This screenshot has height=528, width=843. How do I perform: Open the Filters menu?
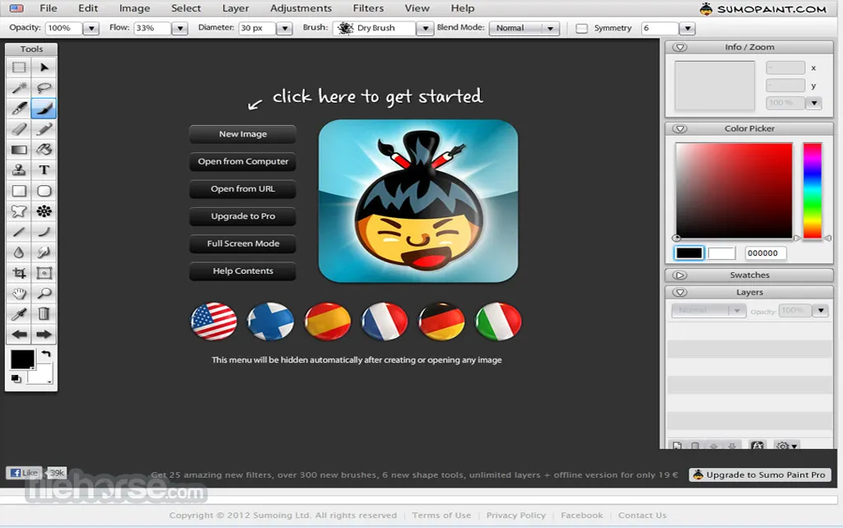(x=368, y=8)
